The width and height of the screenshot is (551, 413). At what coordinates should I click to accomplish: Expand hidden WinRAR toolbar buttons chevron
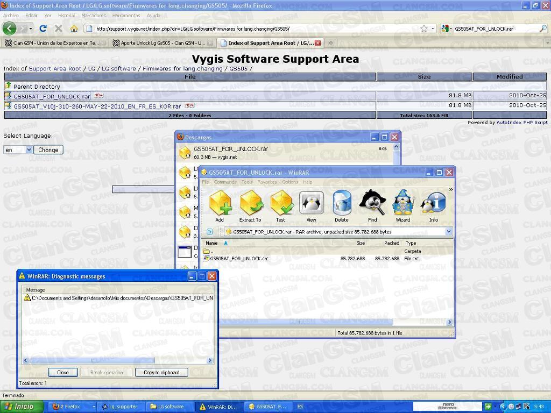451,190
